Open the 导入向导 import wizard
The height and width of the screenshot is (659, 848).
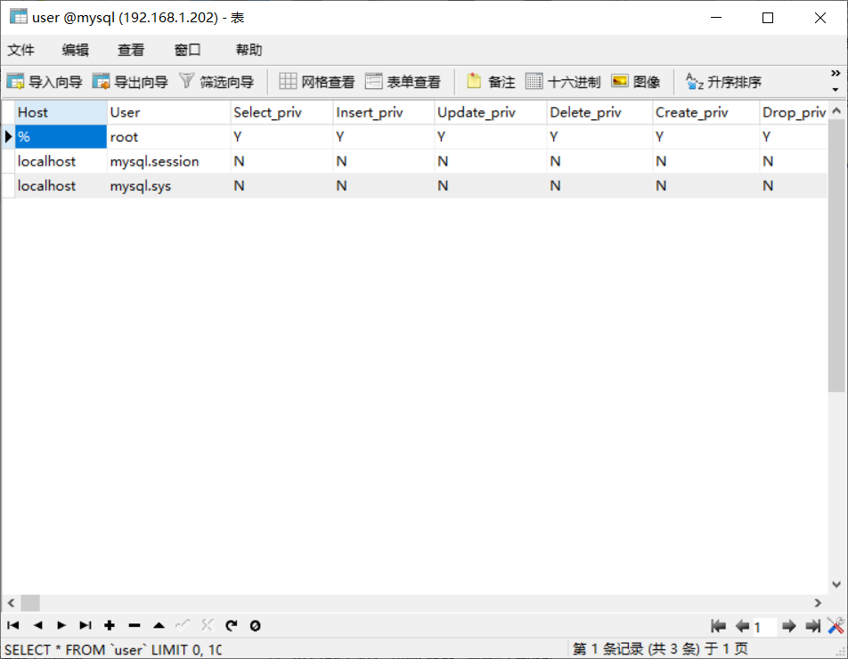[45, 82]
